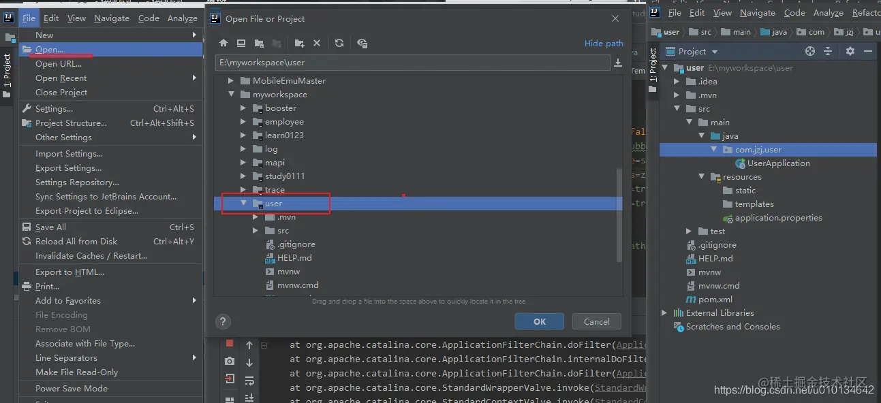Click the red Stop icon in Run panel

[230, 344]
